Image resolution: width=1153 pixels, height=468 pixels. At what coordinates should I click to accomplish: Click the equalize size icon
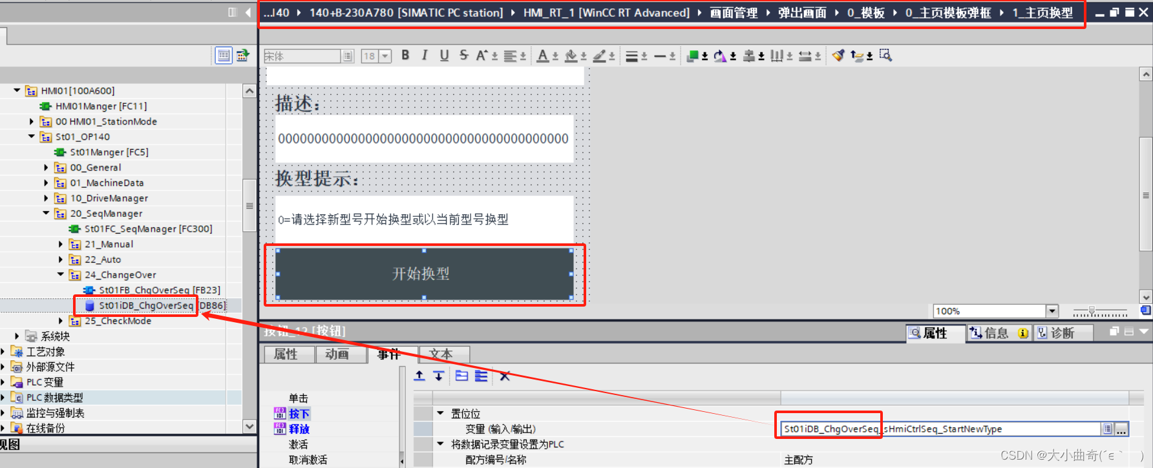pyautogui.click(x=805, y=56)
